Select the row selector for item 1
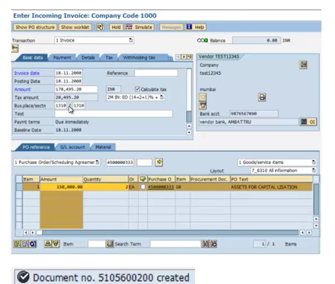Screen dimensions: 335x284 (19, 187)
